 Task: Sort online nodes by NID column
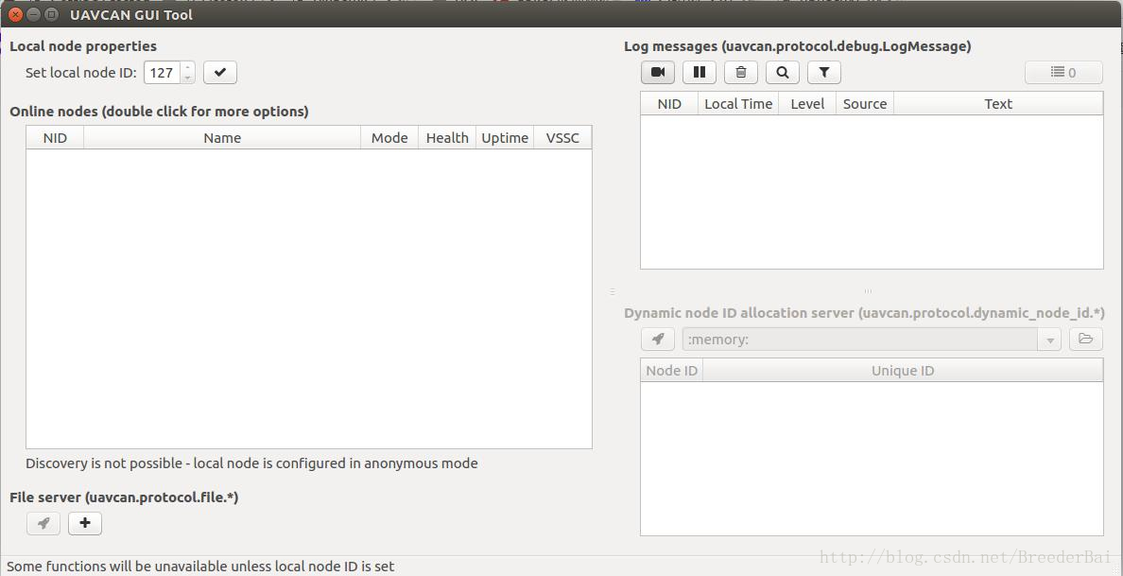coord(55,137)
